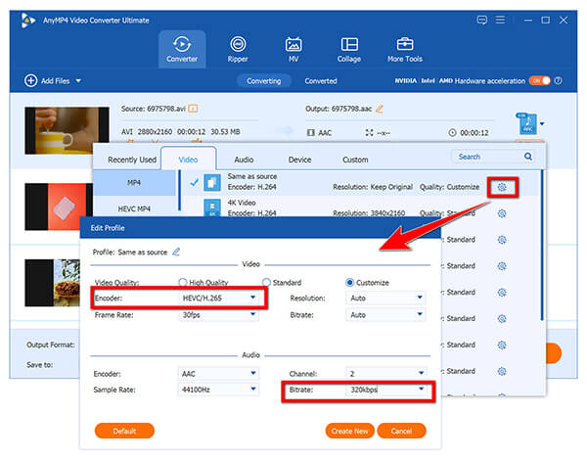The height and width of the screenshot is (461, 587).
Task: Switch to the Recently Used tab
Action: (x=132, y=160)
